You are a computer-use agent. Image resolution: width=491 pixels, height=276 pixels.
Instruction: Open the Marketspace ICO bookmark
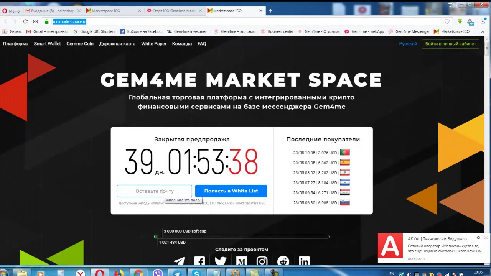[452, 31]
